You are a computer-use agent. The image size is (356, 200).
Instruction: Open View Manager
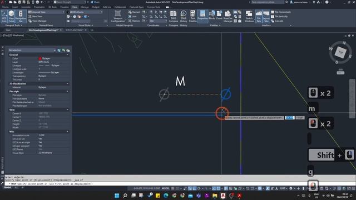pos(37,21)
